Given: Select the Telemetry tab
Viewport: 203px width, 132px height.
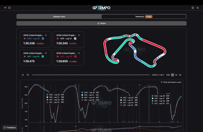Looking at the screenshot, I should pos(144,17).
